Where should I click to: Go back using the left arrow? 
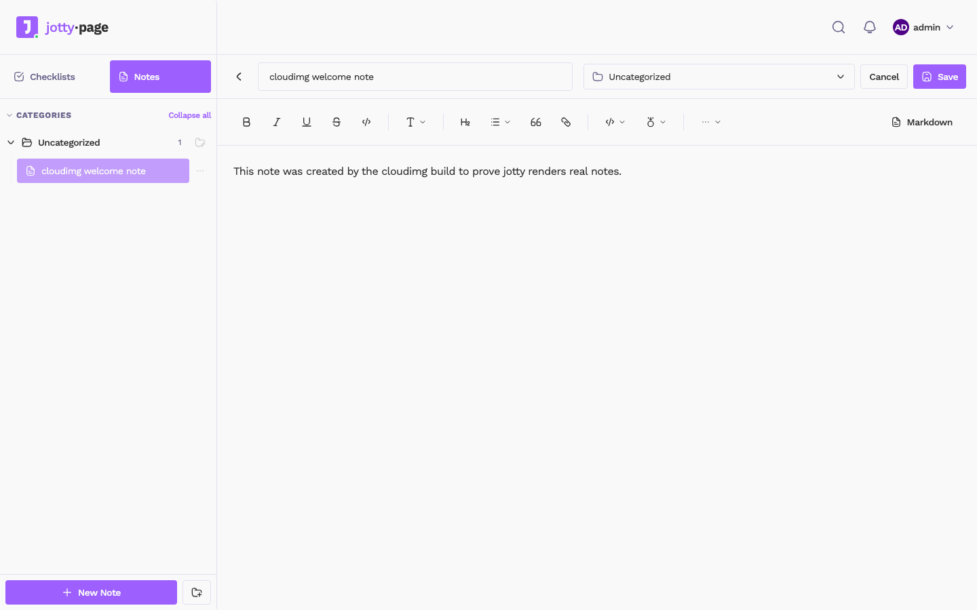pyautogui.click(x=239, y=77)
